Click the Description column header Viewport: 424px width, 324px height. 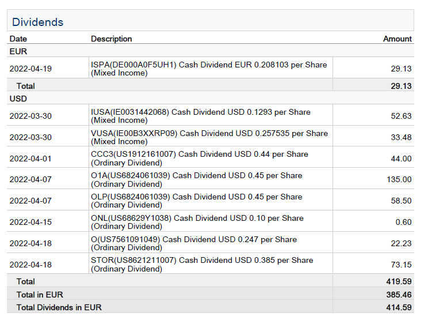pos(111,39)
